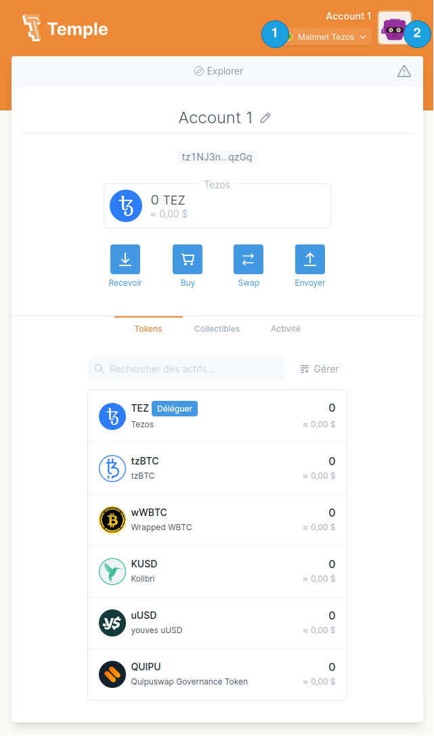The width and height of the screenshot is (434, 736).
Task: Open the Explorer link
Action: 218,71
